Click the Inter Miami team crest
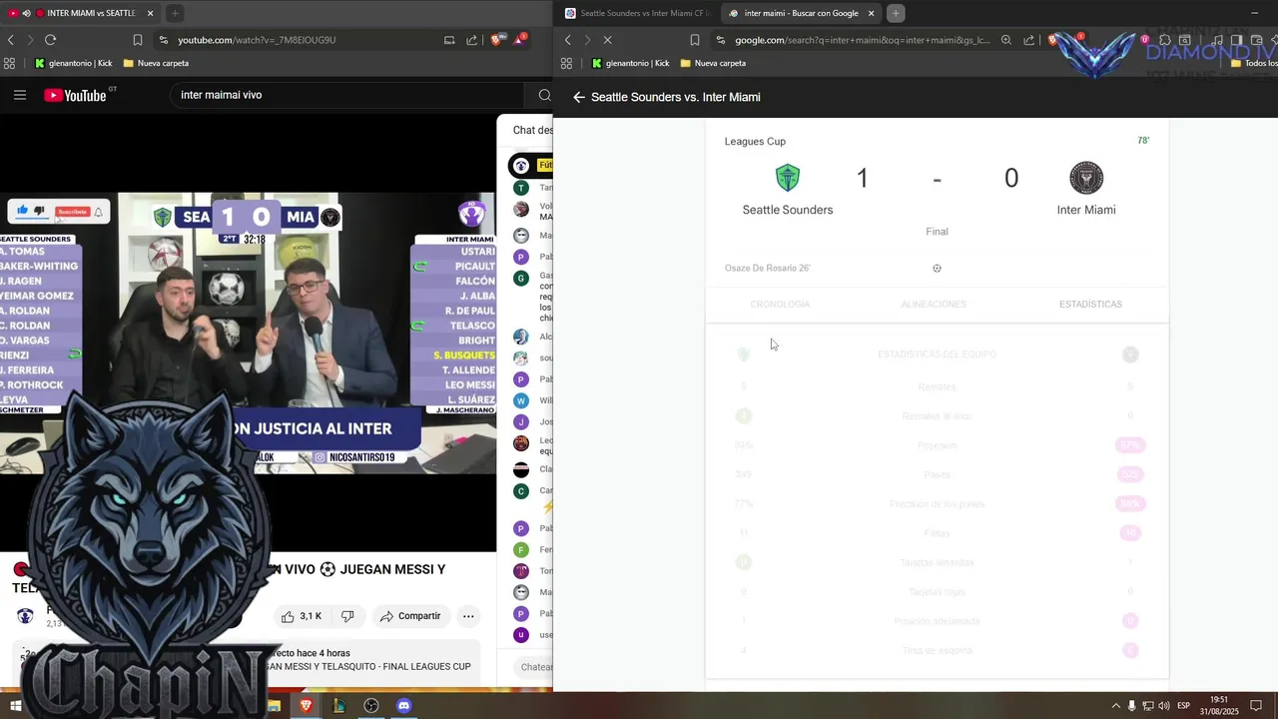This screenshot has height=719, width=1278. point(1086,178)
